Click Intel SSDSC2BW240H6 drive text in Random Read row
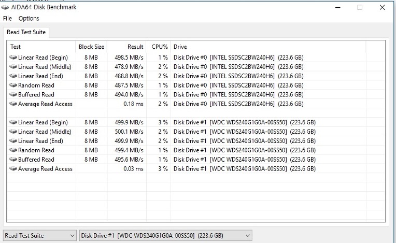Viewport: 396px width, 243px height. point(238,85)
